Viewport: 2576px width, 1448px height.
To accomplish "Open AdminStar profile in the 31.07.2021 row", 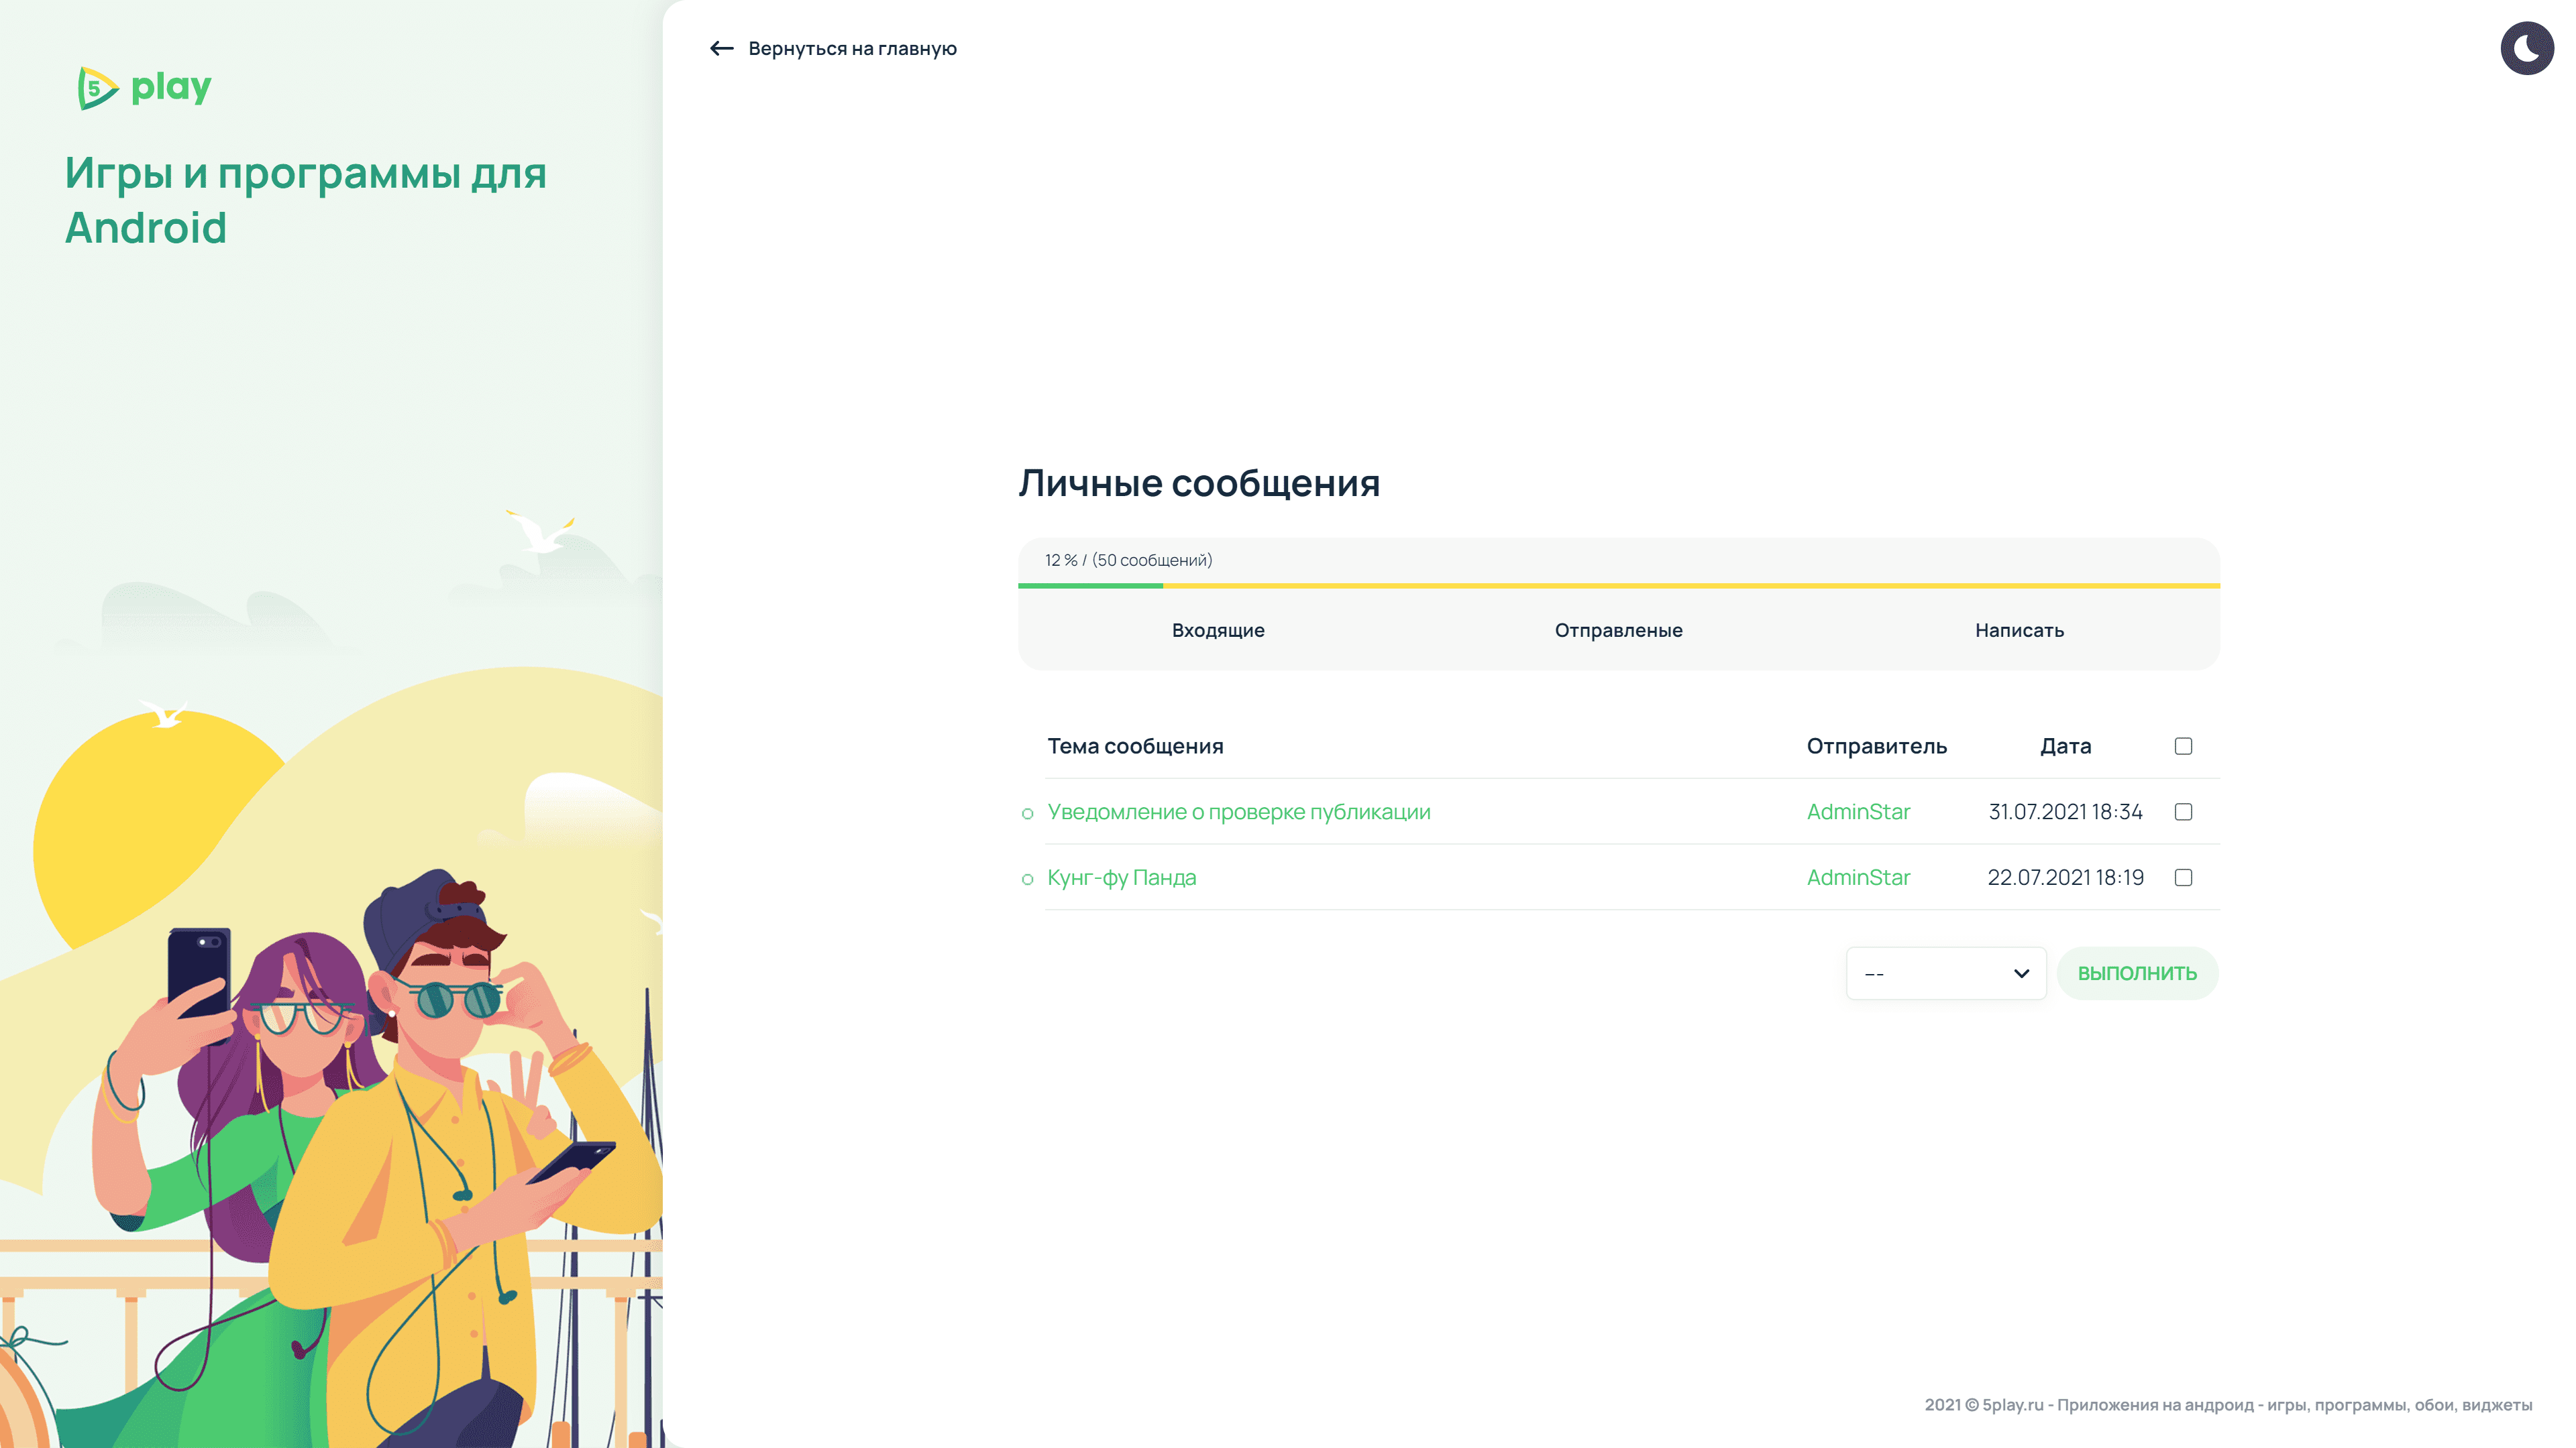I will pos(1858,811).
